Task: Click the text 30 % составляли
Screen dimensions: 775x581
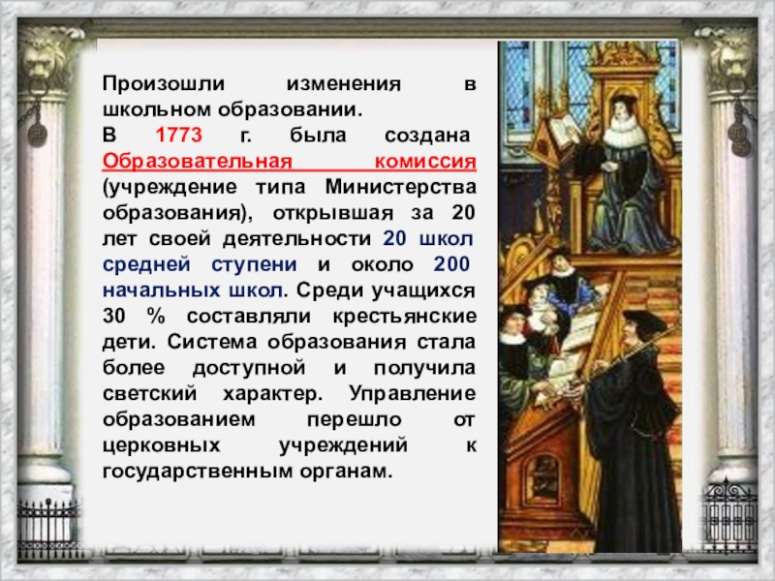Action: (x=207, y=317)
